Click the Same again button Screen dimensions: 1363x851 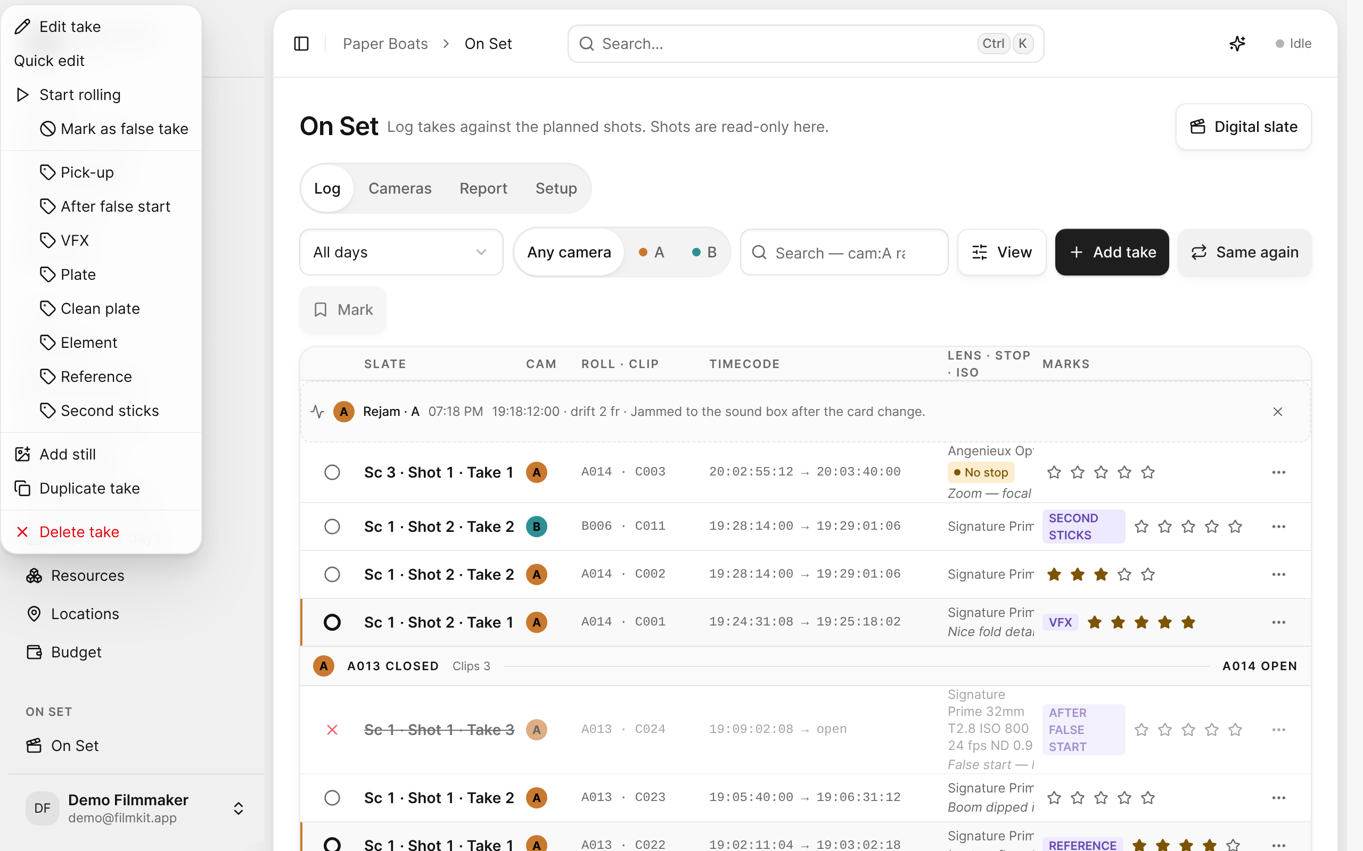click(1245, 252)
